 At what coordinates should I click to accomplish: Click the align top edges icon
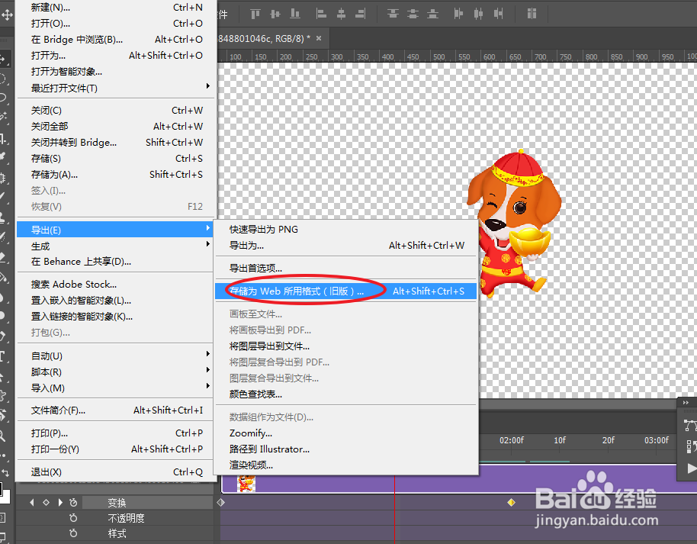coord(255,14)
